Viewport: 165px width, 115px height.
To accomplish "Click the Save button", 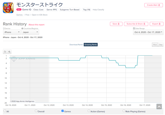I will point(116,24).
